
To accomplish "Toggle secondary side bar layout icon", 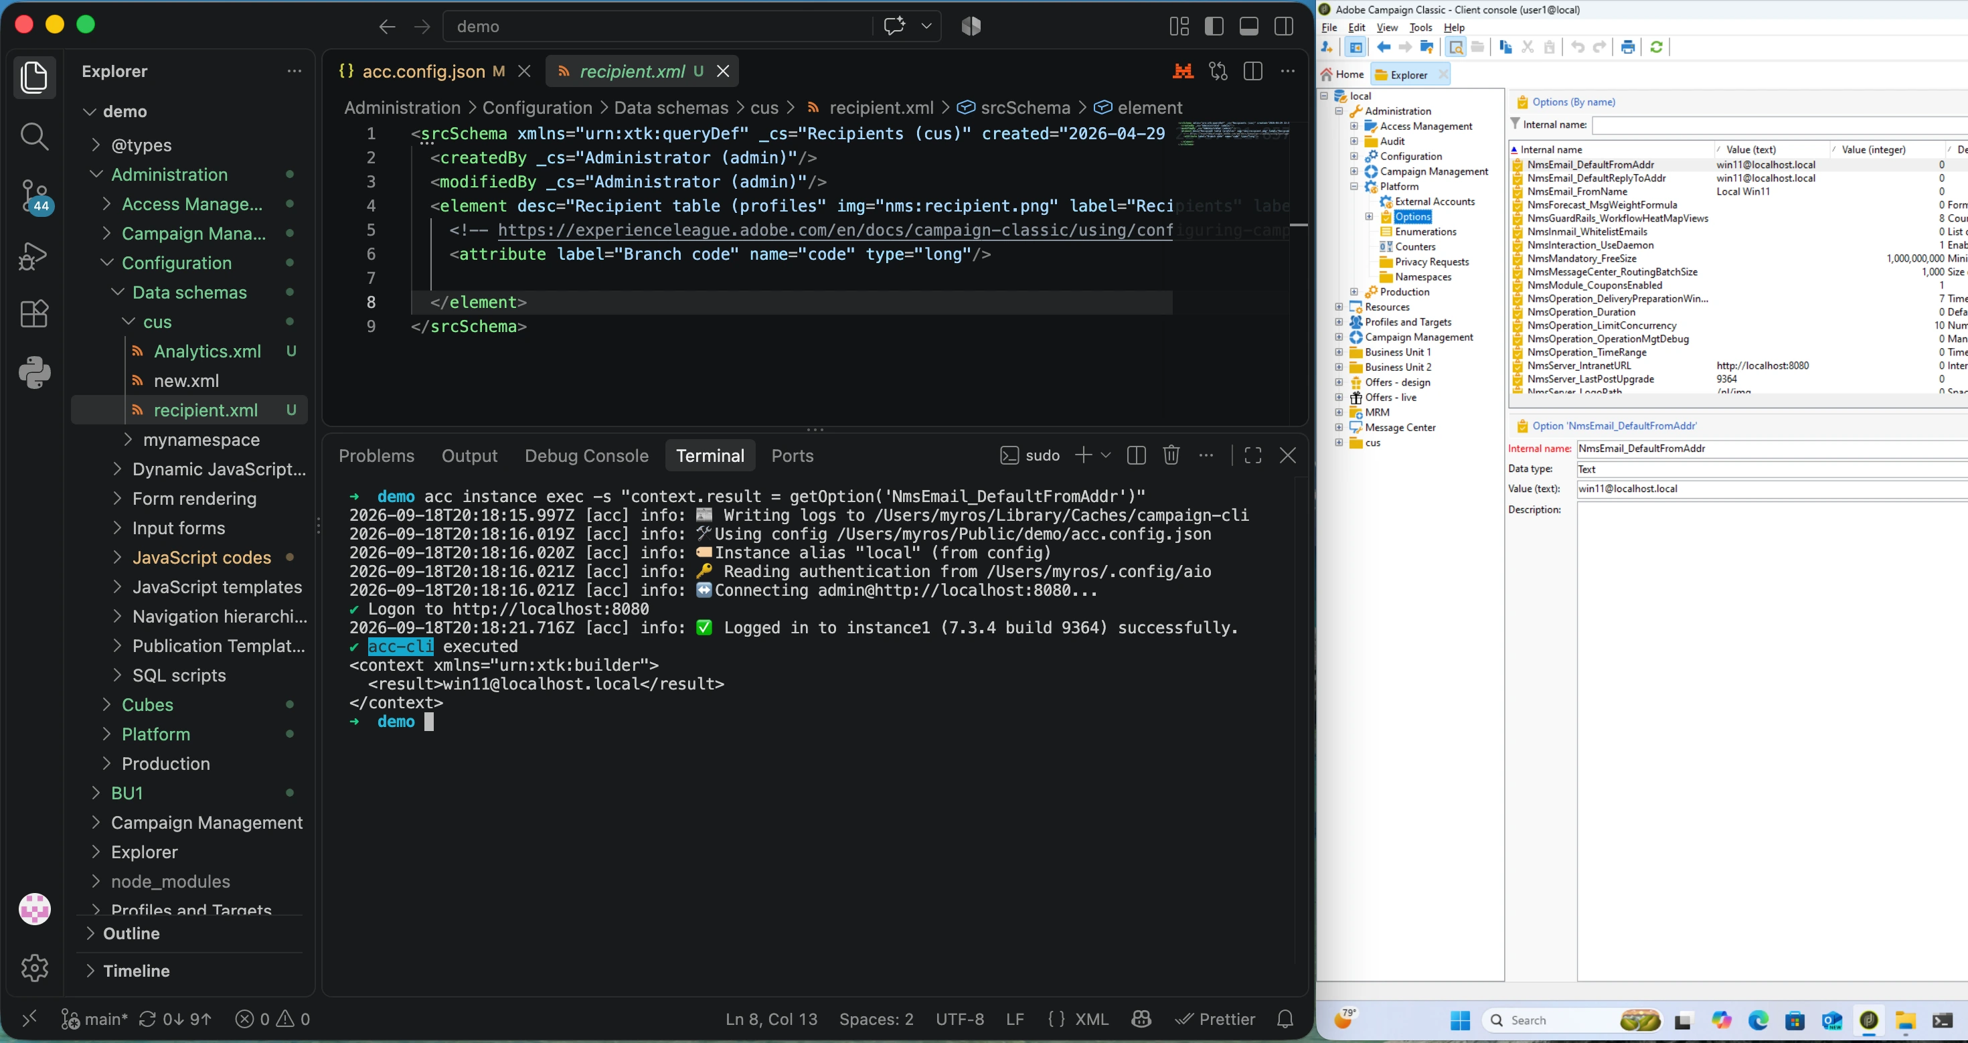I will [x=1285, y=26].
